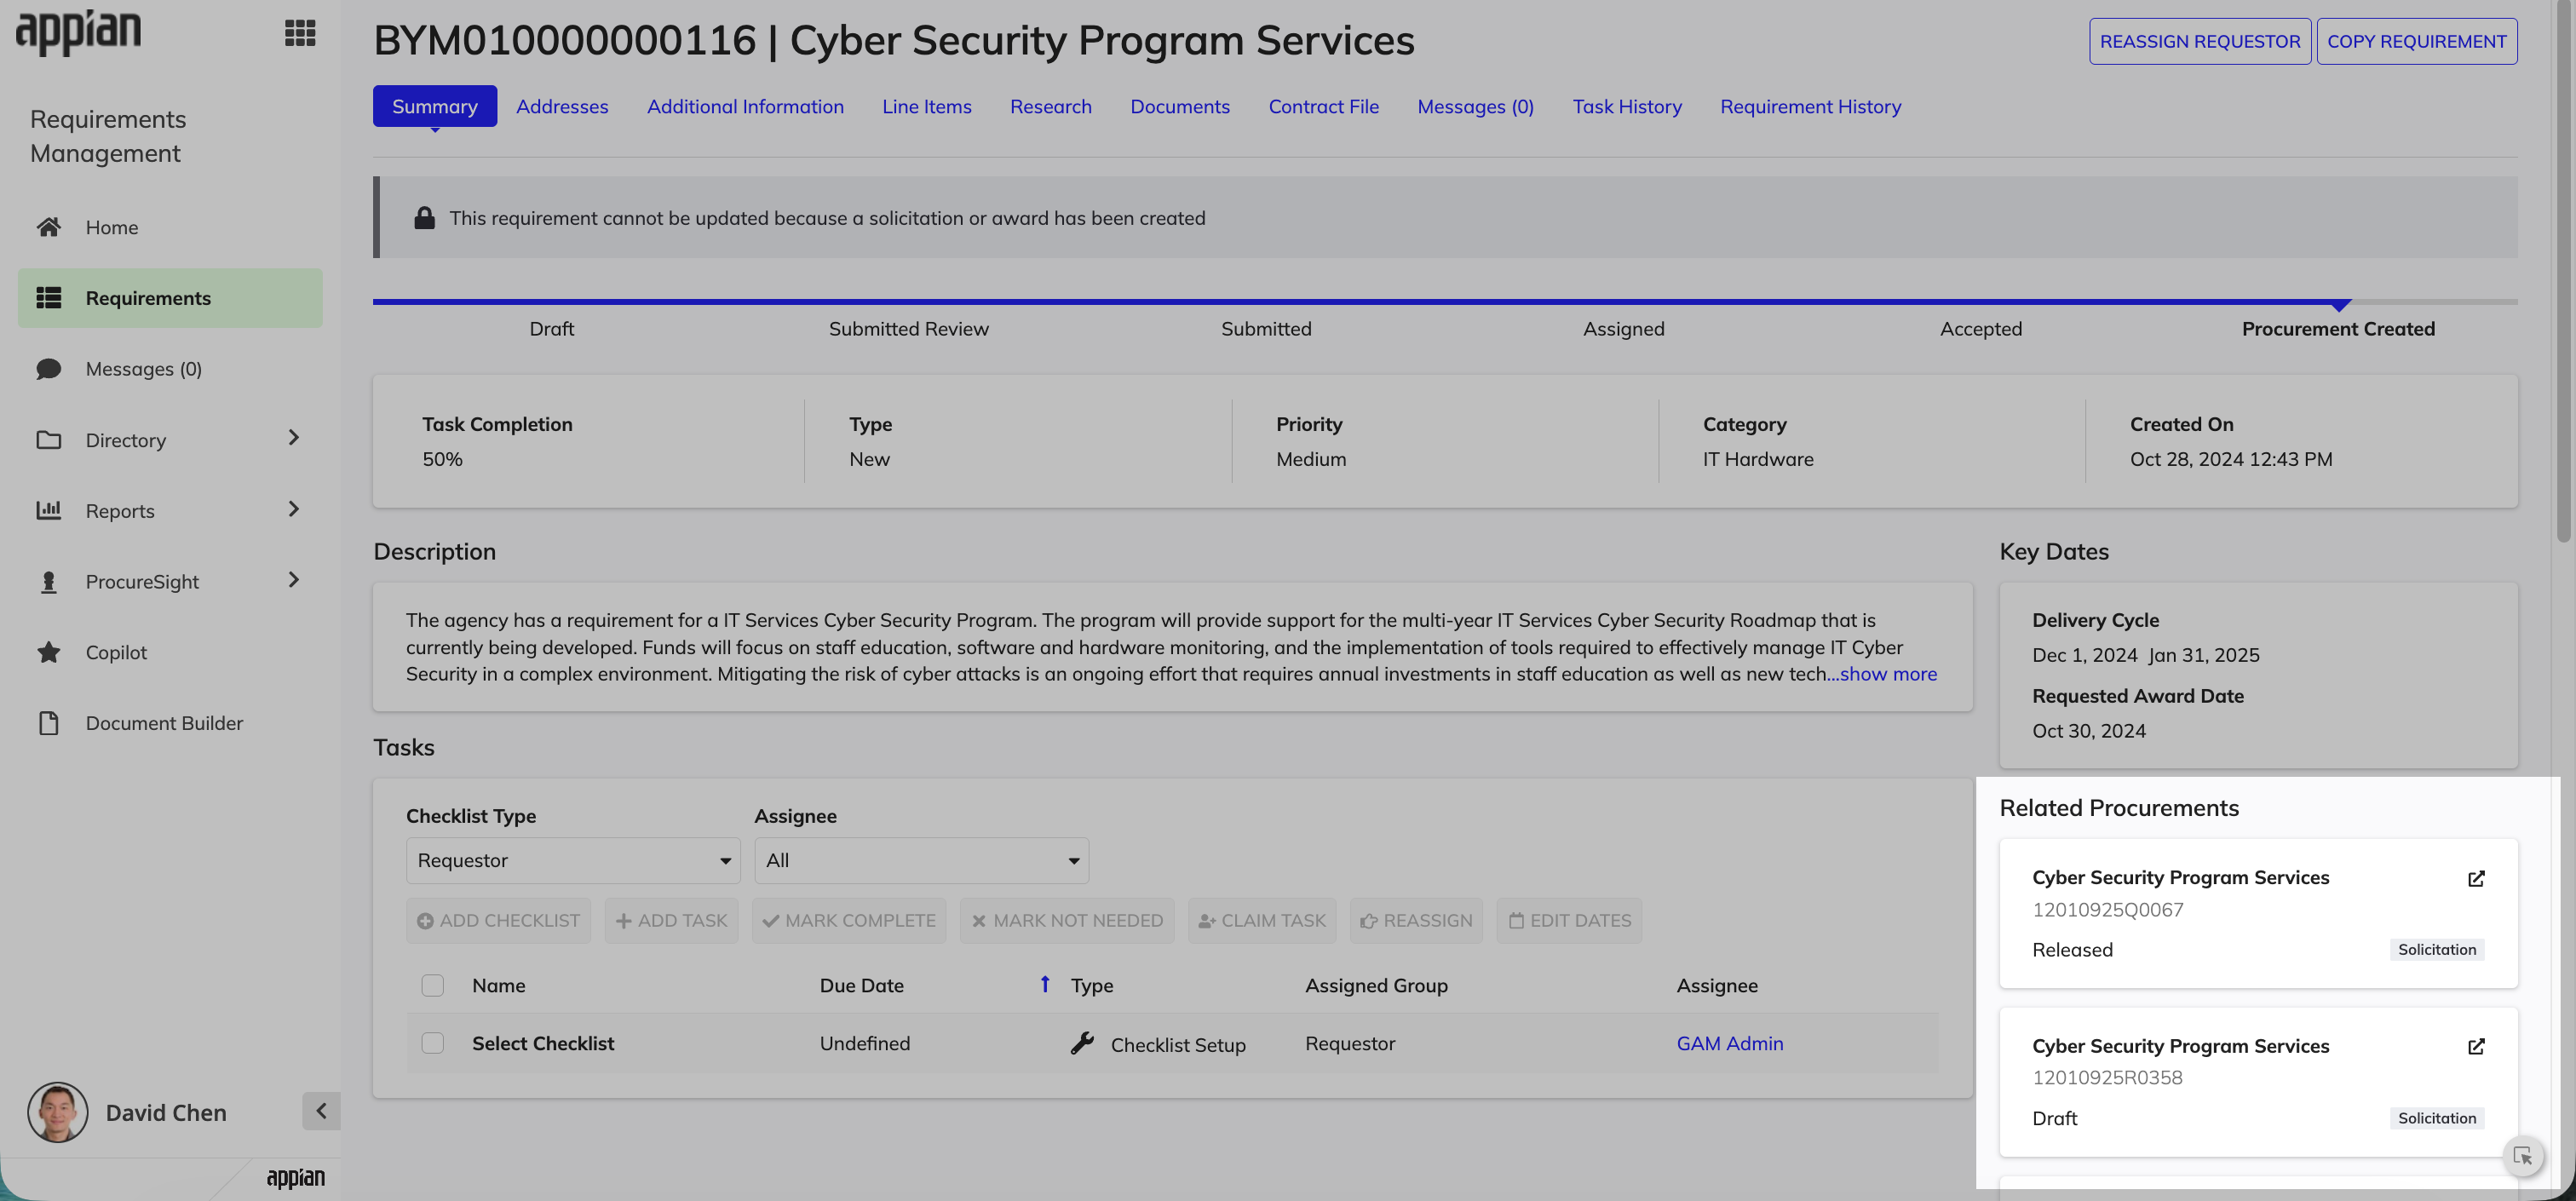Image resolution: width=2576 pixels, height=1201 pixels.
Task: Click the ProcureSight chess pawn icon
Action: coord(49,582)
